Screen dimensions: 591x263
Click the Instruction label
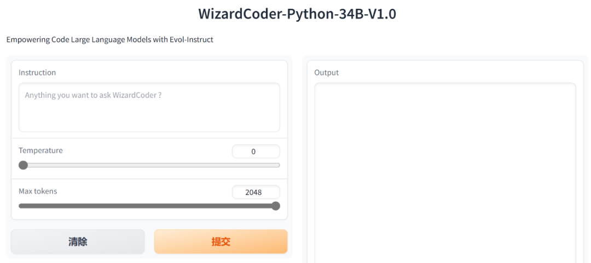point(37,72)
